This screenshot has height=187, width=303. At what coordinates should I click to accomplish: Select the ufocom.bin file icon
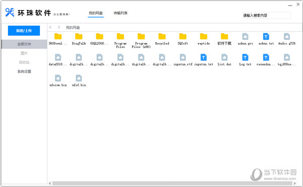point(58,78)
